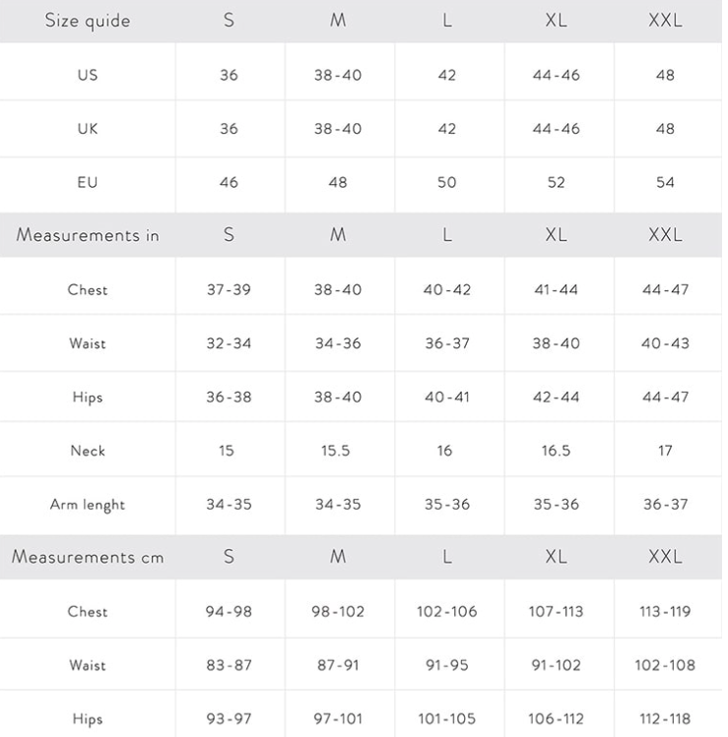The height and width of the screenshot is (737, 728).
Task: Select hips cm 112-118 for size XXL
Action: coord(665,718)
